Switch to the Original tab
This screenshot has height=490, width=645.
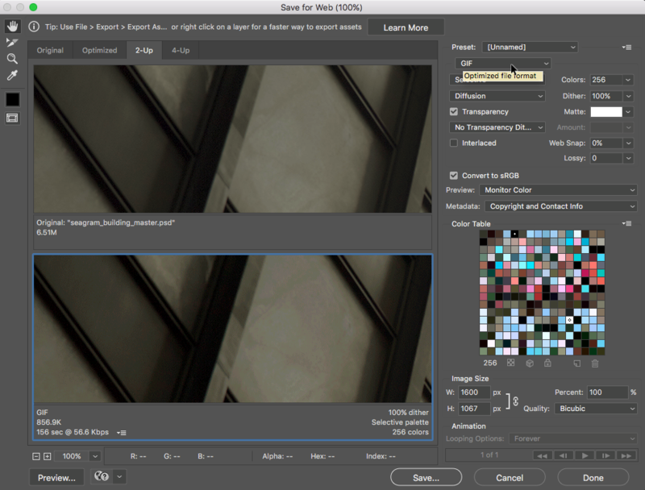(50, 50)
